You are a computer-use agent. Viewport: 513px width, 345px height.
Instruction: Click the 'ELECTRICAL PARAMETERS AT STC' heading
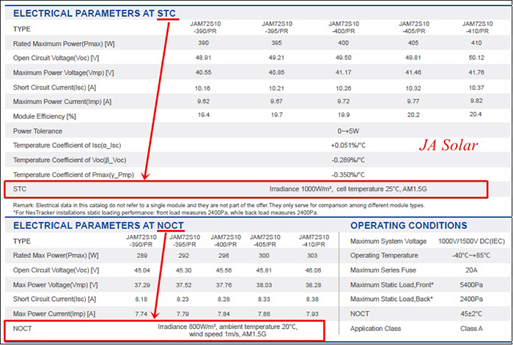[95, 13]
